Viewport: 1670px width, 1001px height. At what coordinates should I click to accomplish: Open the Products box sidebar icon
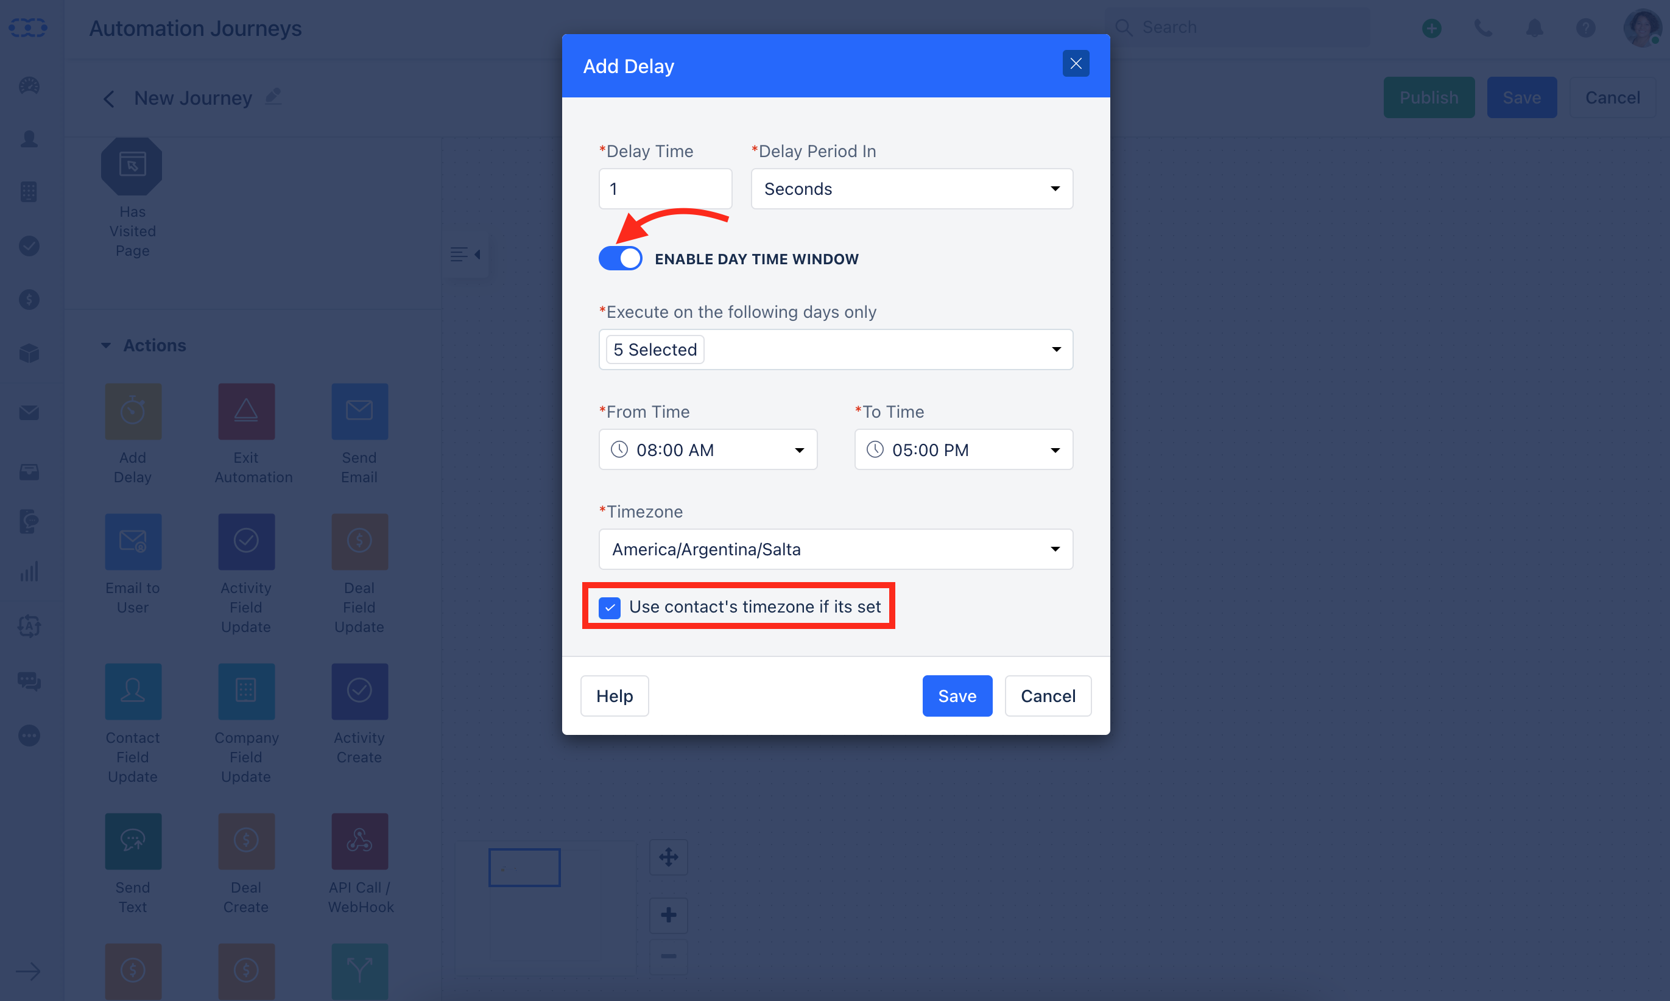tap(29, 353)
